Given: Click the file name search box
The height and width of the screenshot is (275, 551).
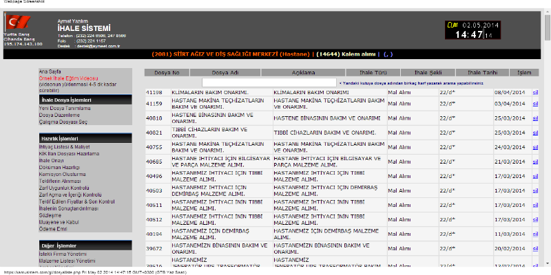Looking at the screenshot, I should pyautogui.click(x=269, y=82).
